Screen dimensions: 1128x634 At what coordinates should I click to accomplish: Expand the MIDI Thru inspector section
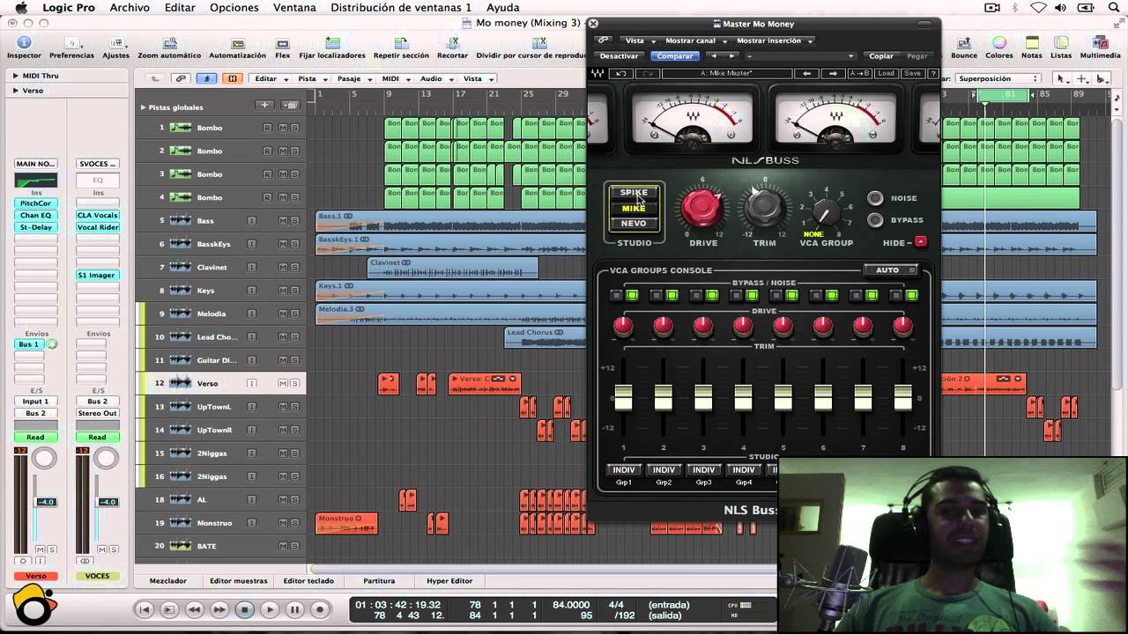(15, 76)
